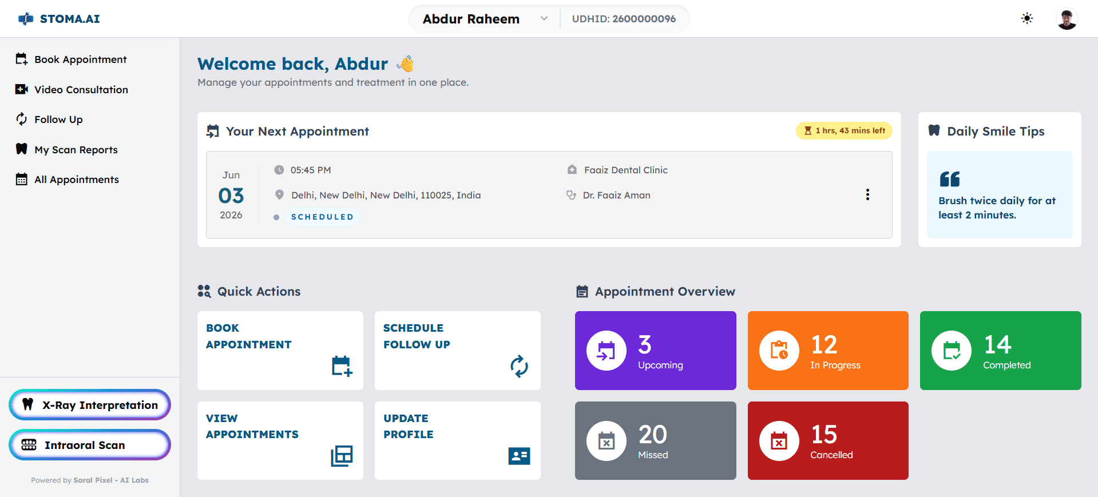Click the clinic icon beside Faaiz Dental Clinic
1098x497 pixels.
coord(572,170)
